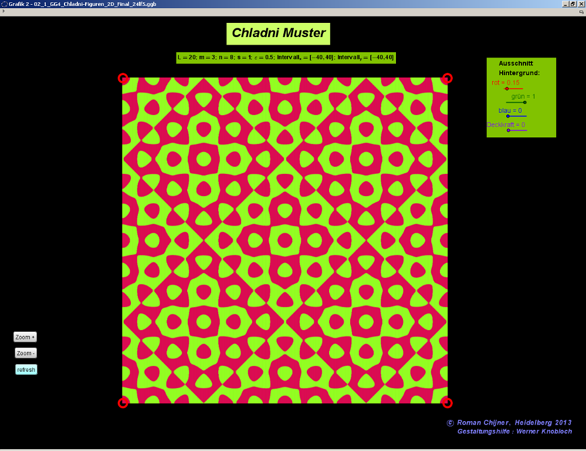
Task: Click the GeoGebra icon in the title bar
Action: [4, 4]
